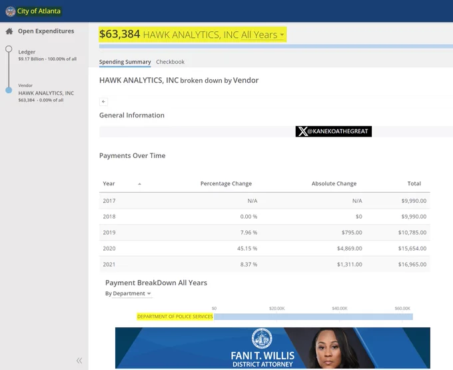Switch to the Checkbook tab

[170, 62]
